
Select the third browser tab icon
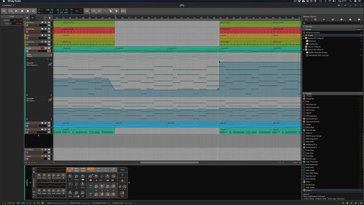tap(324, 20)
